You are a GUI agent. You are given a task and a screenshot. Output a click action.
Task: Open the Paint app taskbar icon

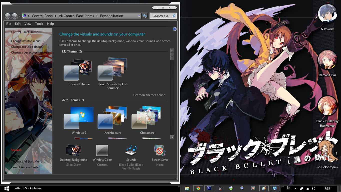(x=264, y=188)
